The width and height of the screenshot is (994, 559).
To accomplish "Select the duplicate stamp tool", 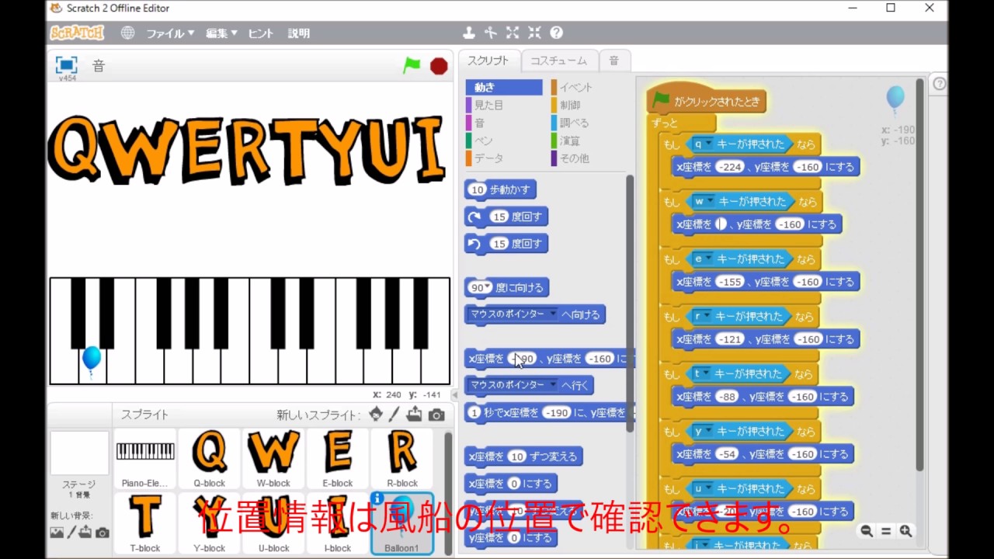I will click(x=468, y=33).
